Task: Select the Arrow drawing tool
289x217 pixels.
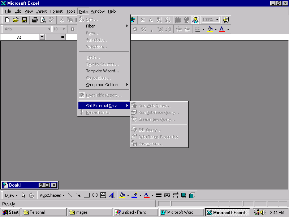Action: (78, 195)
